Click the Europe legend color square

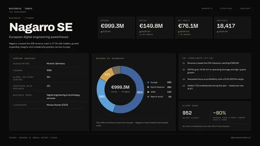pyautogui.click(x=148, y=83)
